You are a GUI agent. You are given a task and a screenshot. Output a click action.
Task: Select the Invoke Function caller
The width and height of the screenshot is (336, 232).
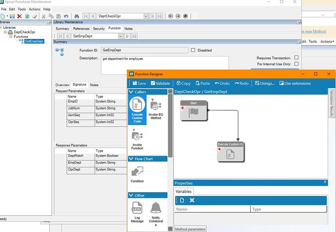(137, 139)
